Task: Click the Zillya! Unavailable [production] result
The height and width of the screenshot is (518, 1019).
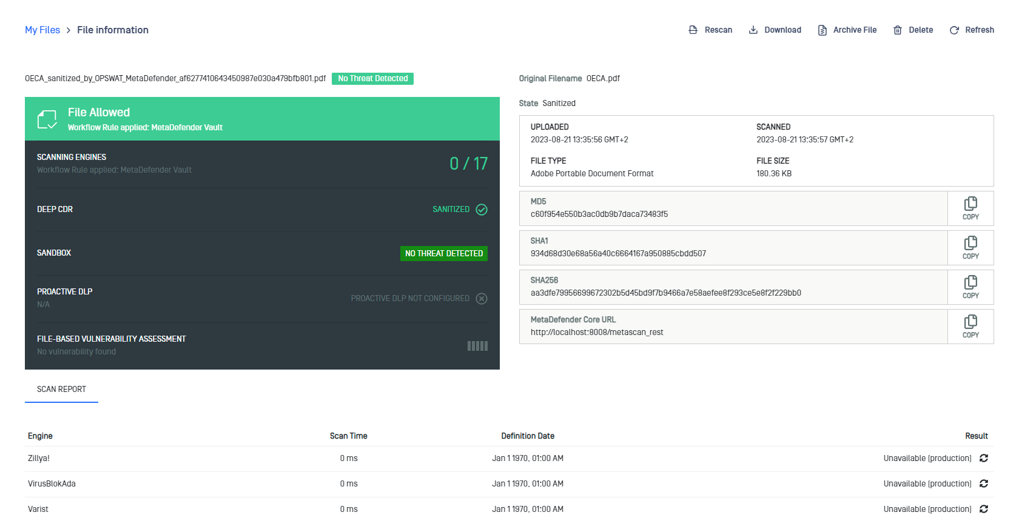Action: click(x=927, y=459)
